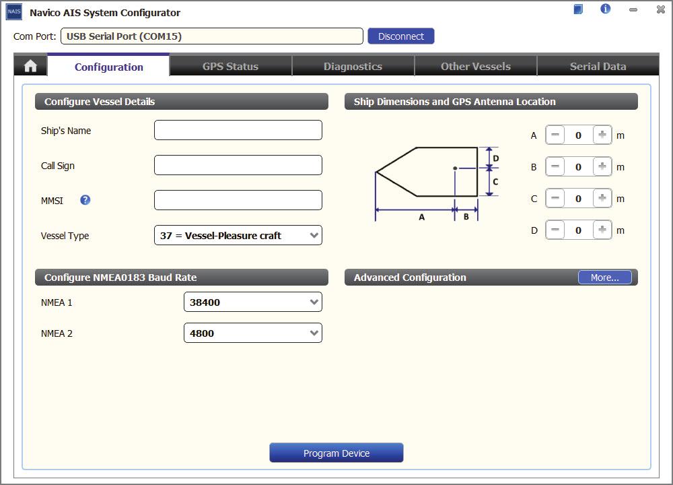Open More advanced configuration options
This screenshot has height=485, width=673.
[x=605, y=278]
